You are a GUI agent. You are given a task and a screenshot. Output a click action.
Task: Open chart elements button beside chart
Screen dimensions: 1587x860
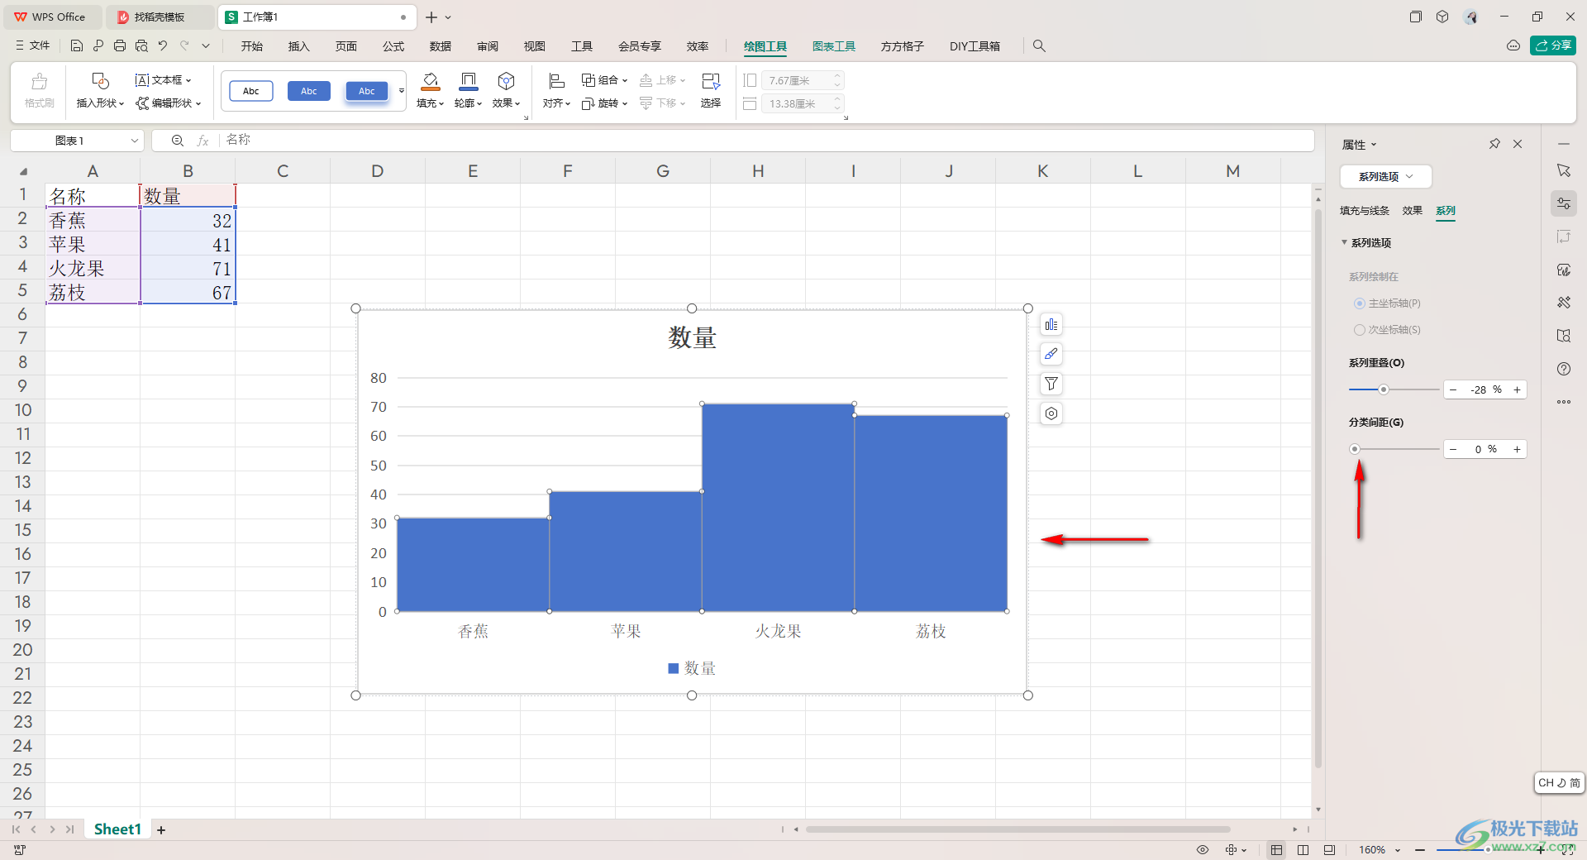coord(1051,325)
